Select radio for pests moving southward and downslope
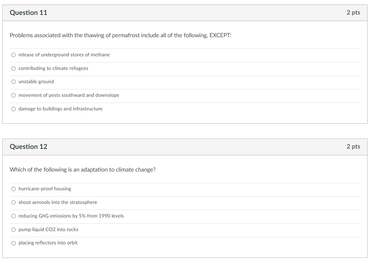 [13, 95]
